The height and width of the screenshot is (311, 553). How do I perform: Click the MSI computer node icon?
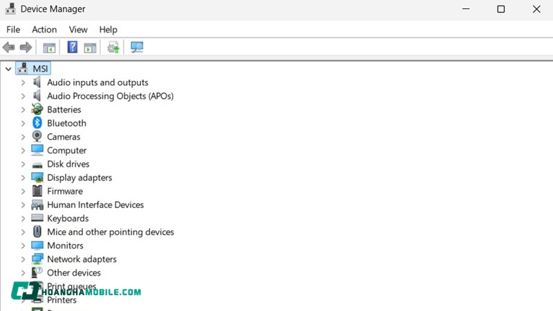[x=23, y=68]
